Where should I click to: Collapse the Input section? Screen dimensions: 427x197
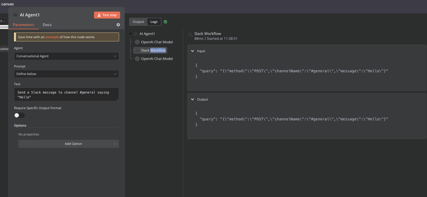pos(192,51)
